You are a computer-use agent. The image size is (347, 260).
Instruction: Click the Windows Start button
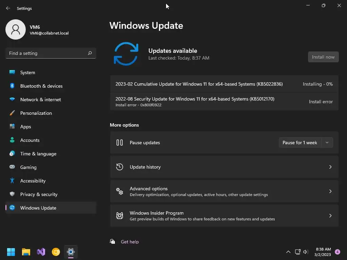coord(11,252)
